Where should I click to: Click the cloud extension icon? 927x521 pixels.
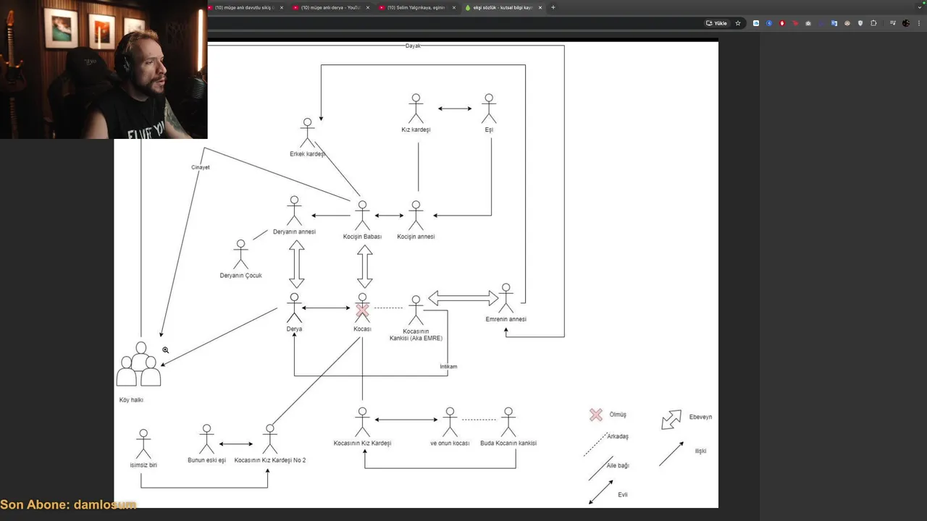pyautogui.click(x=756, y=23)
